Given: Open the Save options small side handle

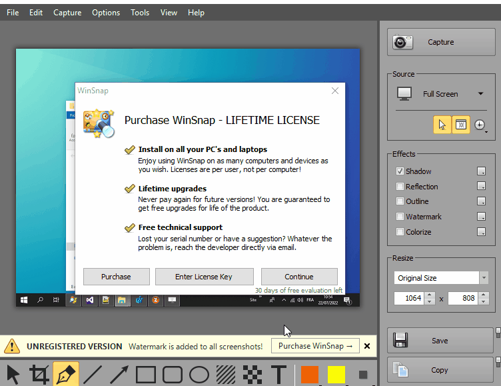Looking at the screenshot, I should click(x=498, y=333).
